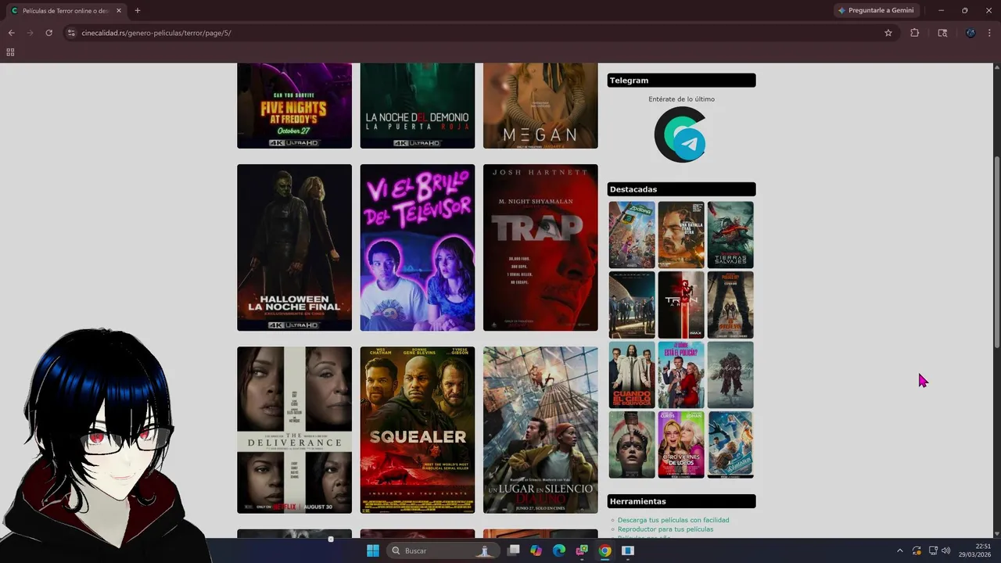The width and height of the screenshot is (1001, 563).
Task: Open the Squealer movie poster
Action: coord(417,430)
